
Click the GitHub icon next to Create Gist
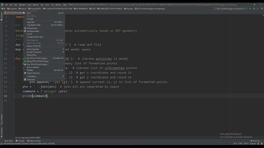point(25,80)
